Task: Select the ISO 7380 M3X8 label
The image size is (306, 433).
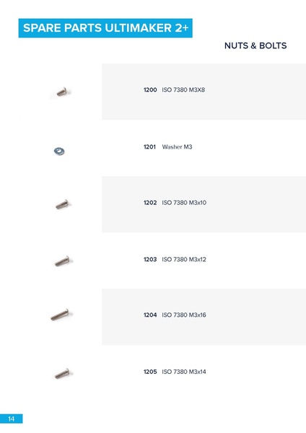Action: coord(183,89)
